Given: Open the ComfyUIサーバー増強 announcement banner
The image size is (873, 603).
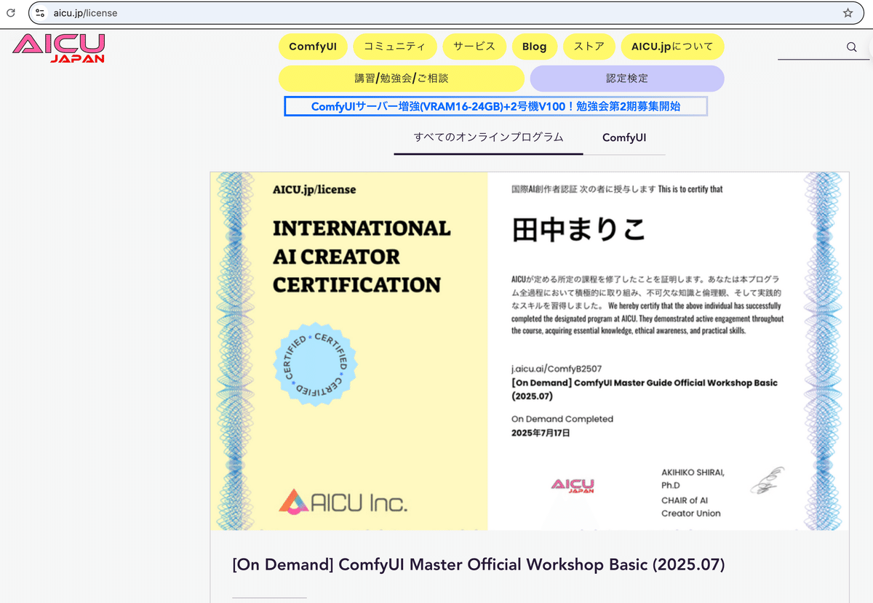Looking at the screenshot, I should click(x=495, y=106).
